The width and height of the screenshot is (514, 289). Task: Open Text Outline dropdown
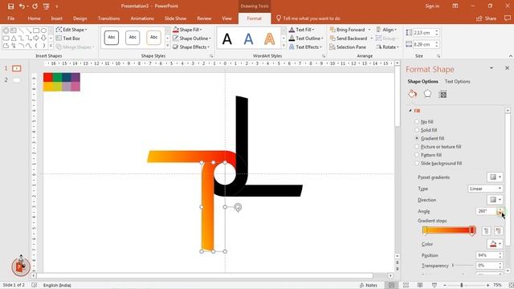coord(306,39)
